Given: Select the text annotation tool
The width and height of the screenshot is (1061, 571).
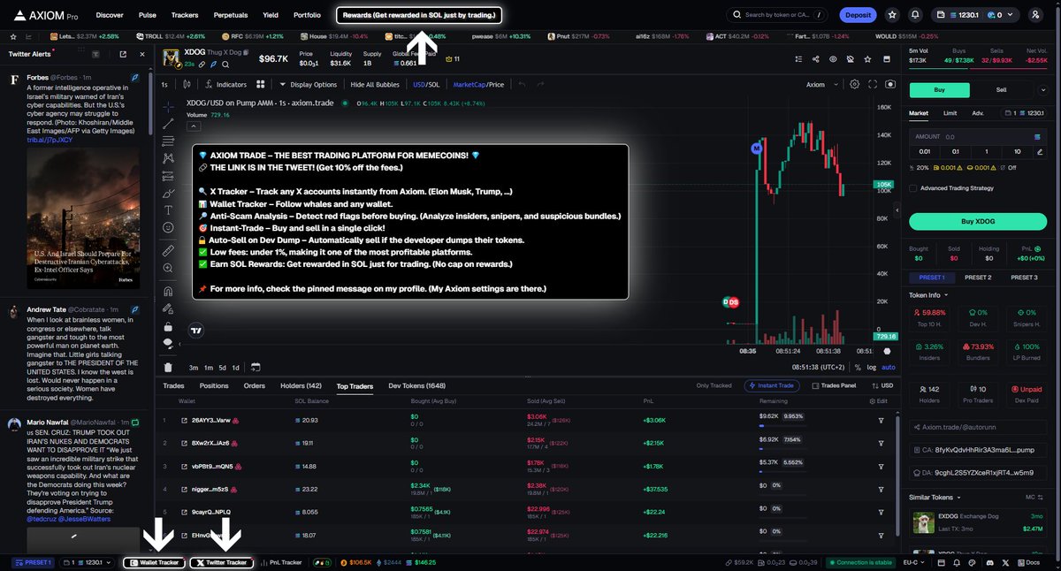Looking at the screenshot, I should click(168, 209).
